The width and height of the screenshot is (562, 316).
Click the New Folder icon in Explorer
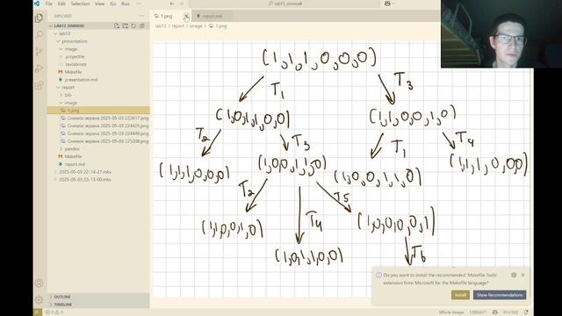[125, 25]
